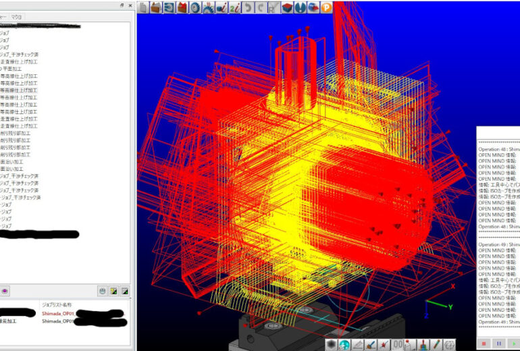The width and height of the screenshot is (520, 351).
Task: Open the blue gear settings icon
Action: point(195,8)
